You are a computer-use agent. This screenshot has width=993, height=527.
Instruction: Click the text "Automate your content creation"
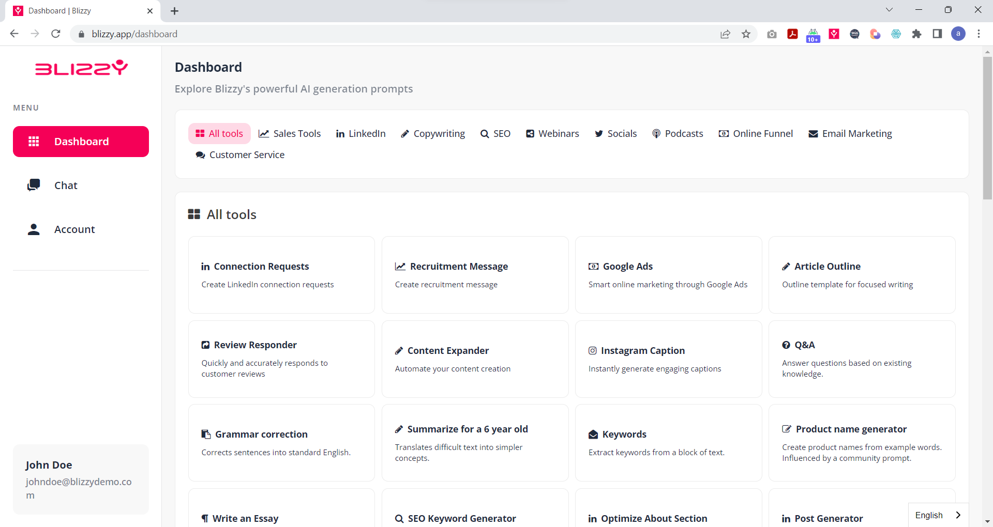coord(453,369)
